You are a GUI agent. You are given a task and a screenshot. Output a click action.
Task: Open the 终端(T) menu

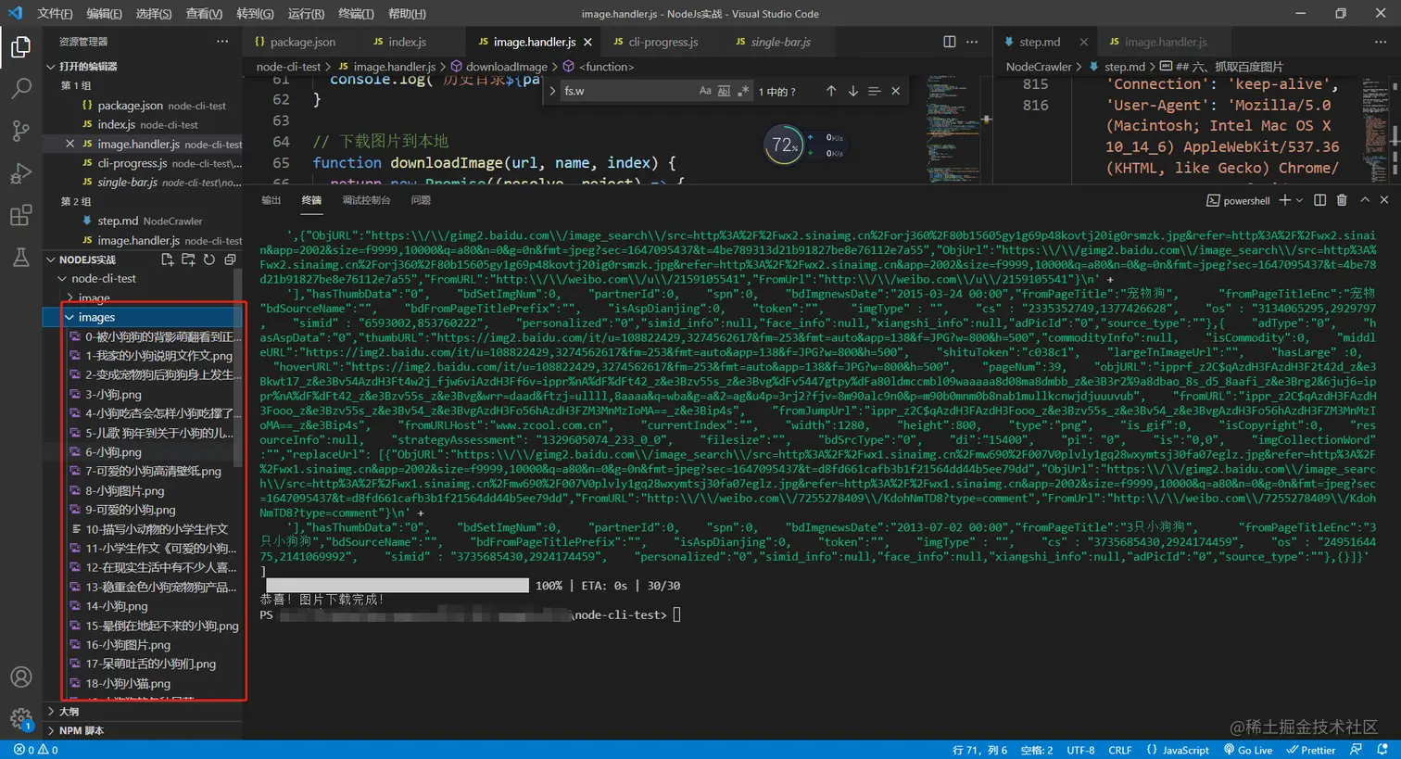pos(356,14)
